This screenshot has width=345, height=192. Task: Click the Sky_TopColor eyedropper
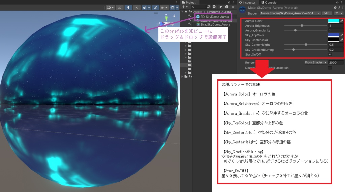342,35
